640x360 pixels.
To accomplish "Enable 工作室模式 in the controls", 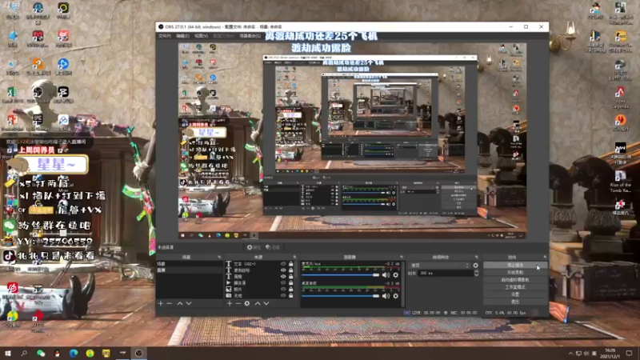I will 515,287.
